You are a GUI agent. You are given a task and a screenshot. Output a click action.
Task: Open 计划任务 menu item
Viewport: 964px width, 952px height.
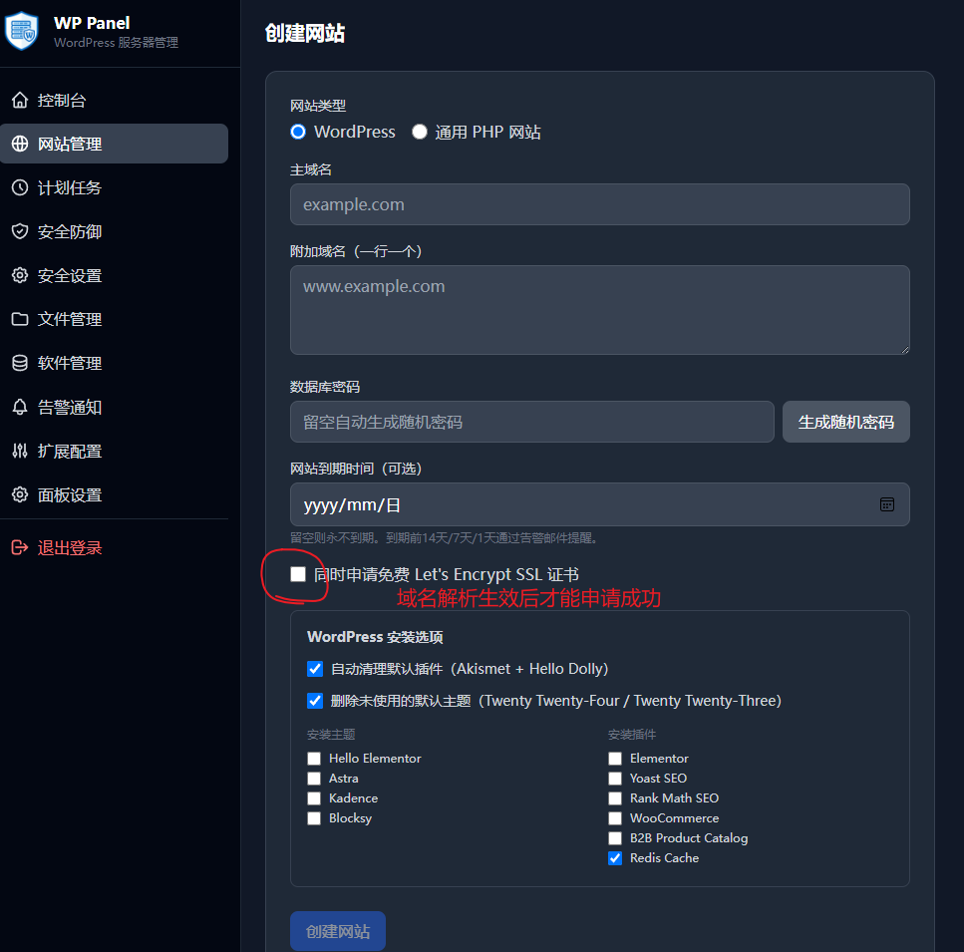coord(114,187)
